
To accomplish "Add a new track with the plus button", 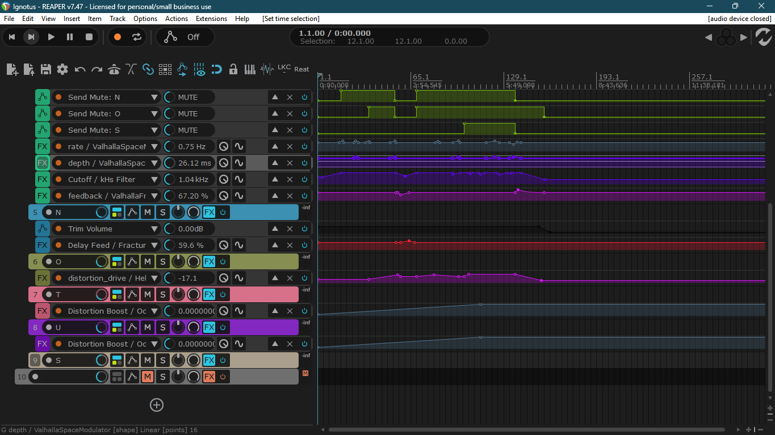I will 157,405.
